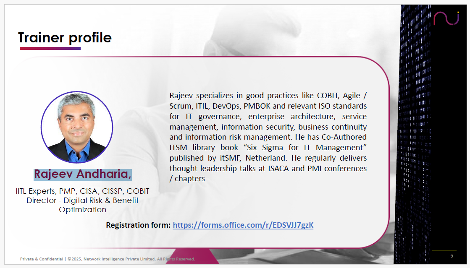Click the 'Private & Confidential' footer text
The image size is (470, 268).
pyautogui.click(x=42, y=259)
